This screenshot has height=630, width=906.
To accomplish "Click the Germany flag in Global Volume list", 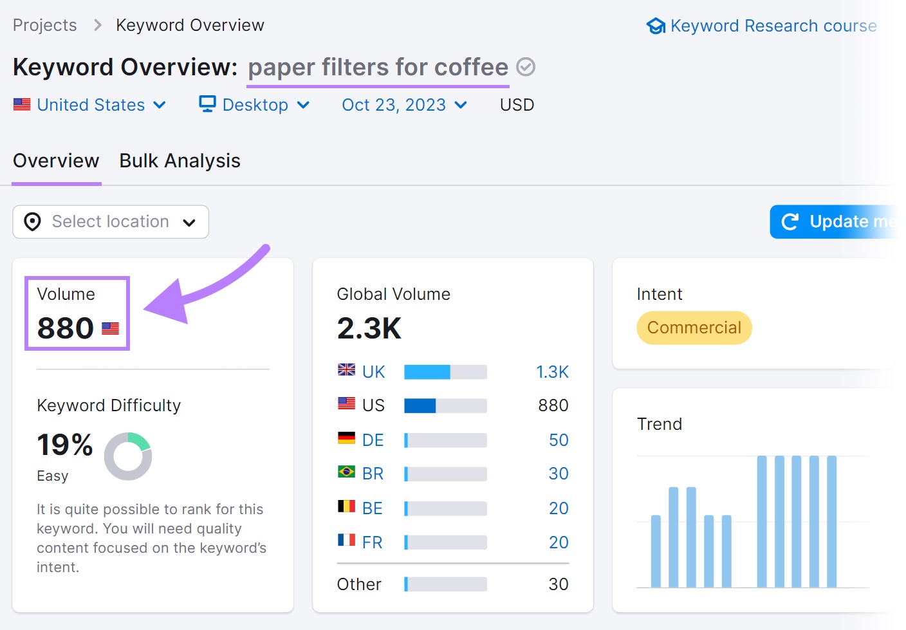I will point(347,440).
